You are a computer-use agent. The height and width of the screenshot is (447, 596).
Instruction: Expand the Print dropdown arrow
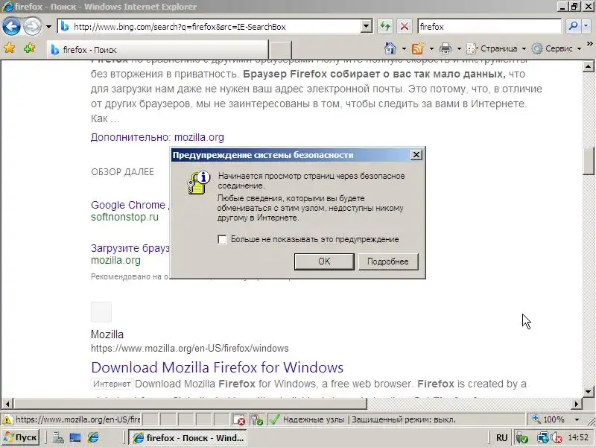459,48
